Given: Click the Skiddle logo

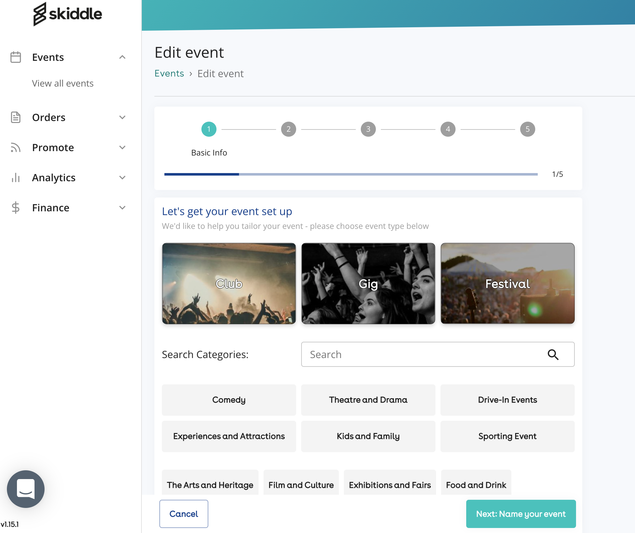Looking at the screenshot, I should point(67,14).
